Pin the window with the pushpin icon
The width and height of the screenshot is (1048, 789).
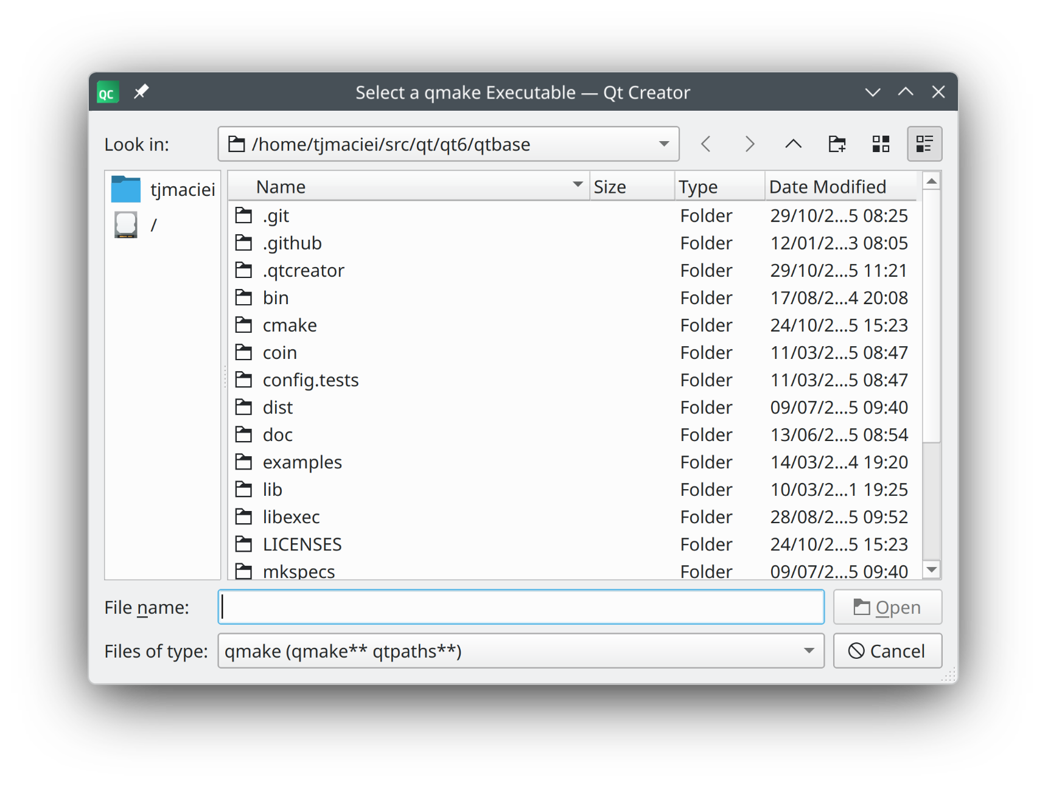(x=141, y=92)
